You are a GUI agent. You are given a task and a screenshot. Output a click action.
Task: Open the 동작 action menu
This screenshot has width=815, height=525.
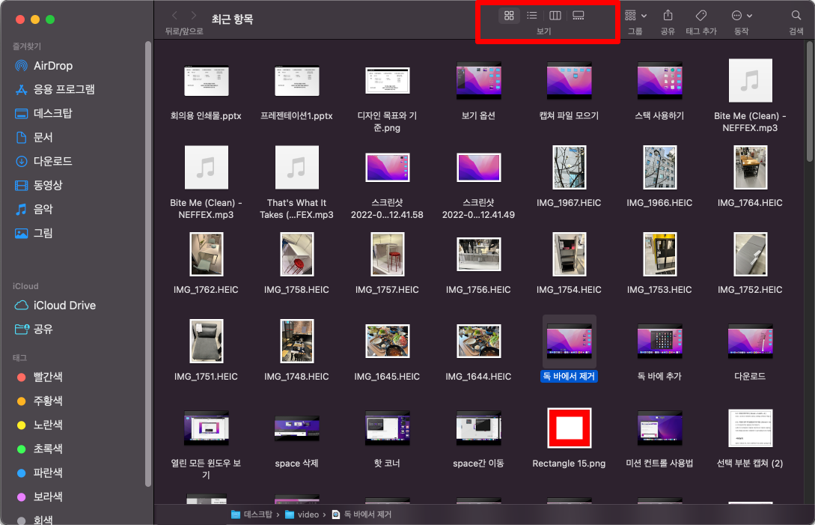tap(742, 16)
